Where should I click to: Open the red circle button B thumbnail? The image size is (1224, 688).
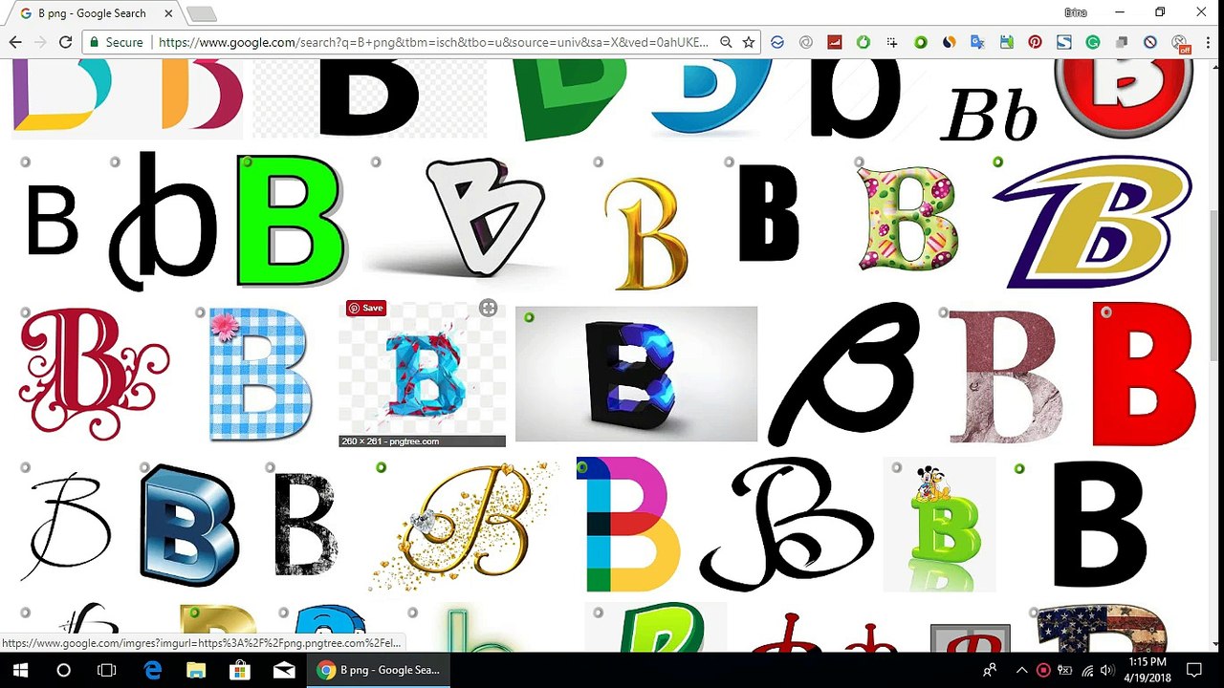tap(1124, 97)
